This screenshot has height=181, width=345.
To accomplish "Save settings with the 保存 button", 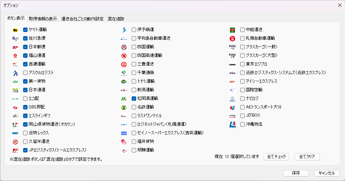I will 296,173.
